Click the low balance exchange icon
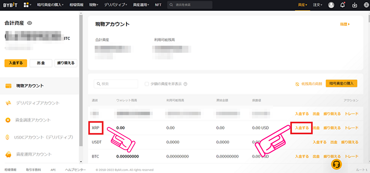The image size is (370, 173). tap(297, 84)
